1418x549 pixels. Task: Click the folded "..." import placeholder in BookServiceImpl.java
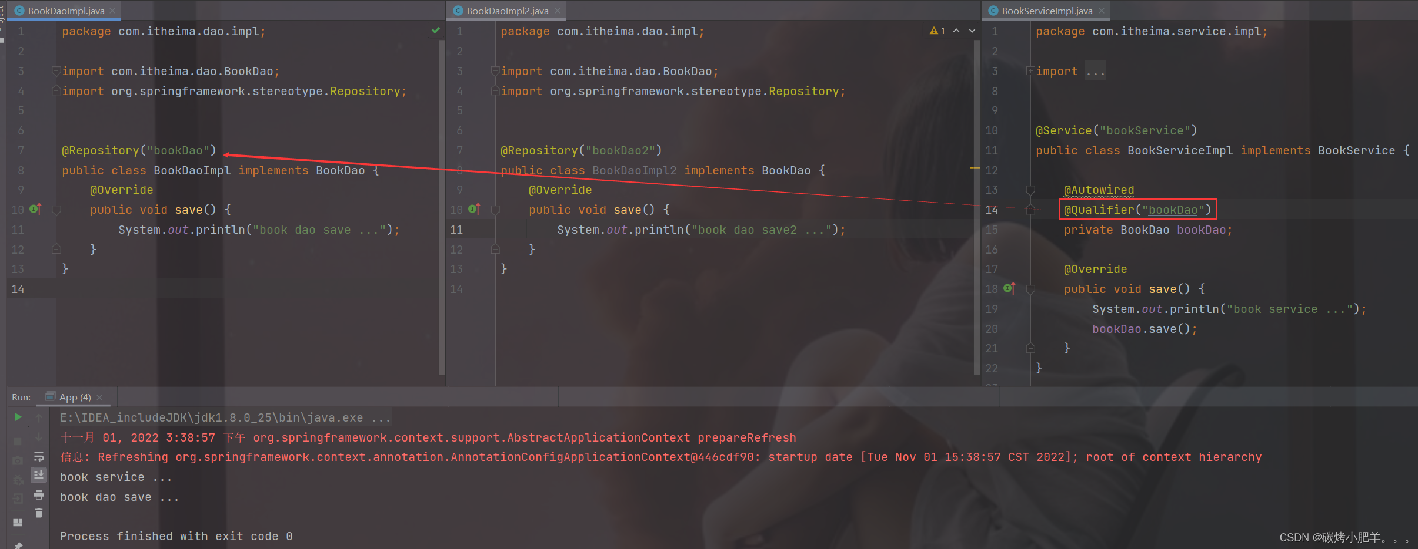coord(1096,71)
